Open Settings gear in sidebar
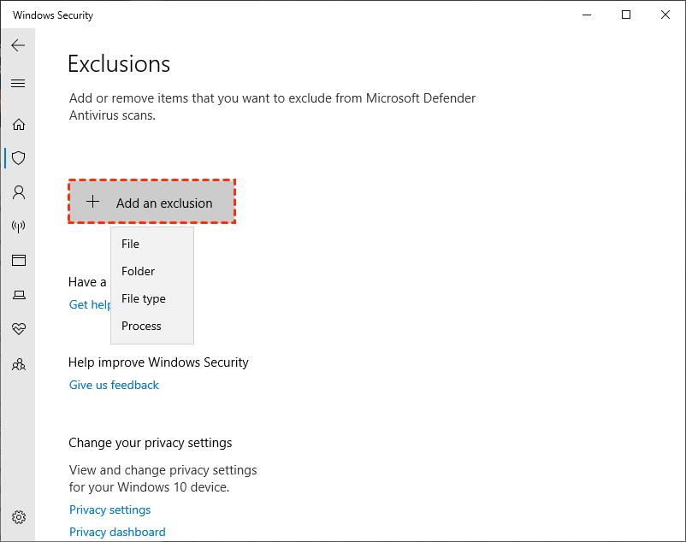 (x=18, y=517)
